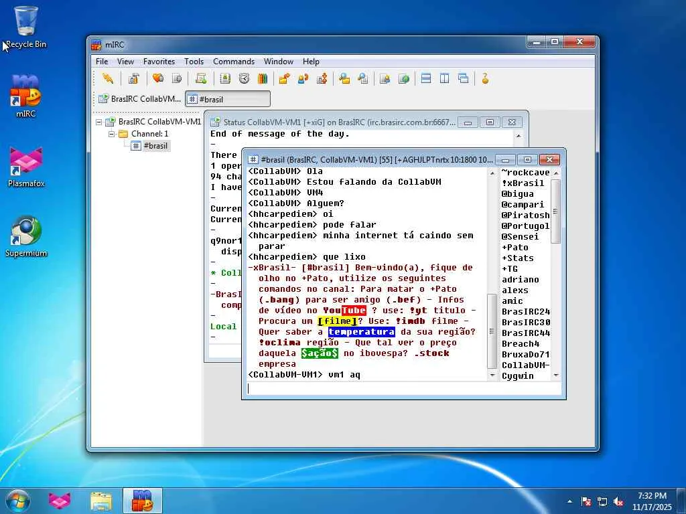Maximize the Status CollabVM-VM1 window
The height and width of the screenshot is (514, 686).
490,122
